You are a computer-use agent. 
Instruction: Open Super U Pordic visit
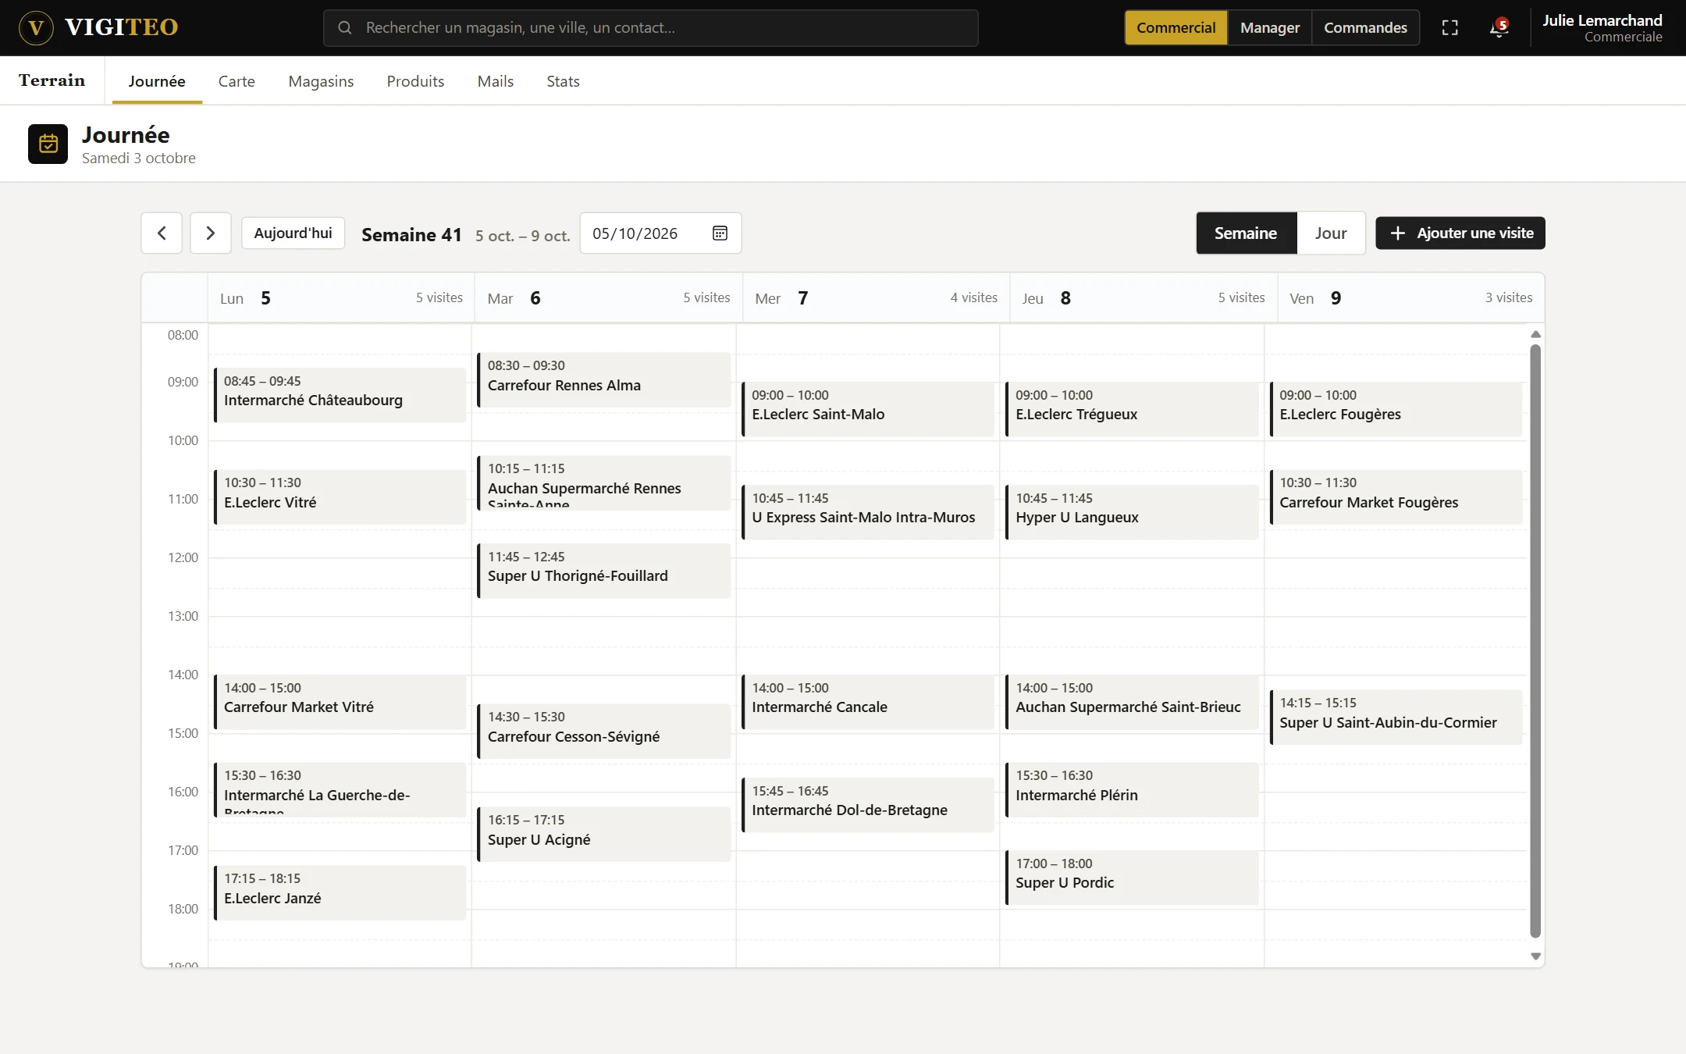(x=1132, y=878)
